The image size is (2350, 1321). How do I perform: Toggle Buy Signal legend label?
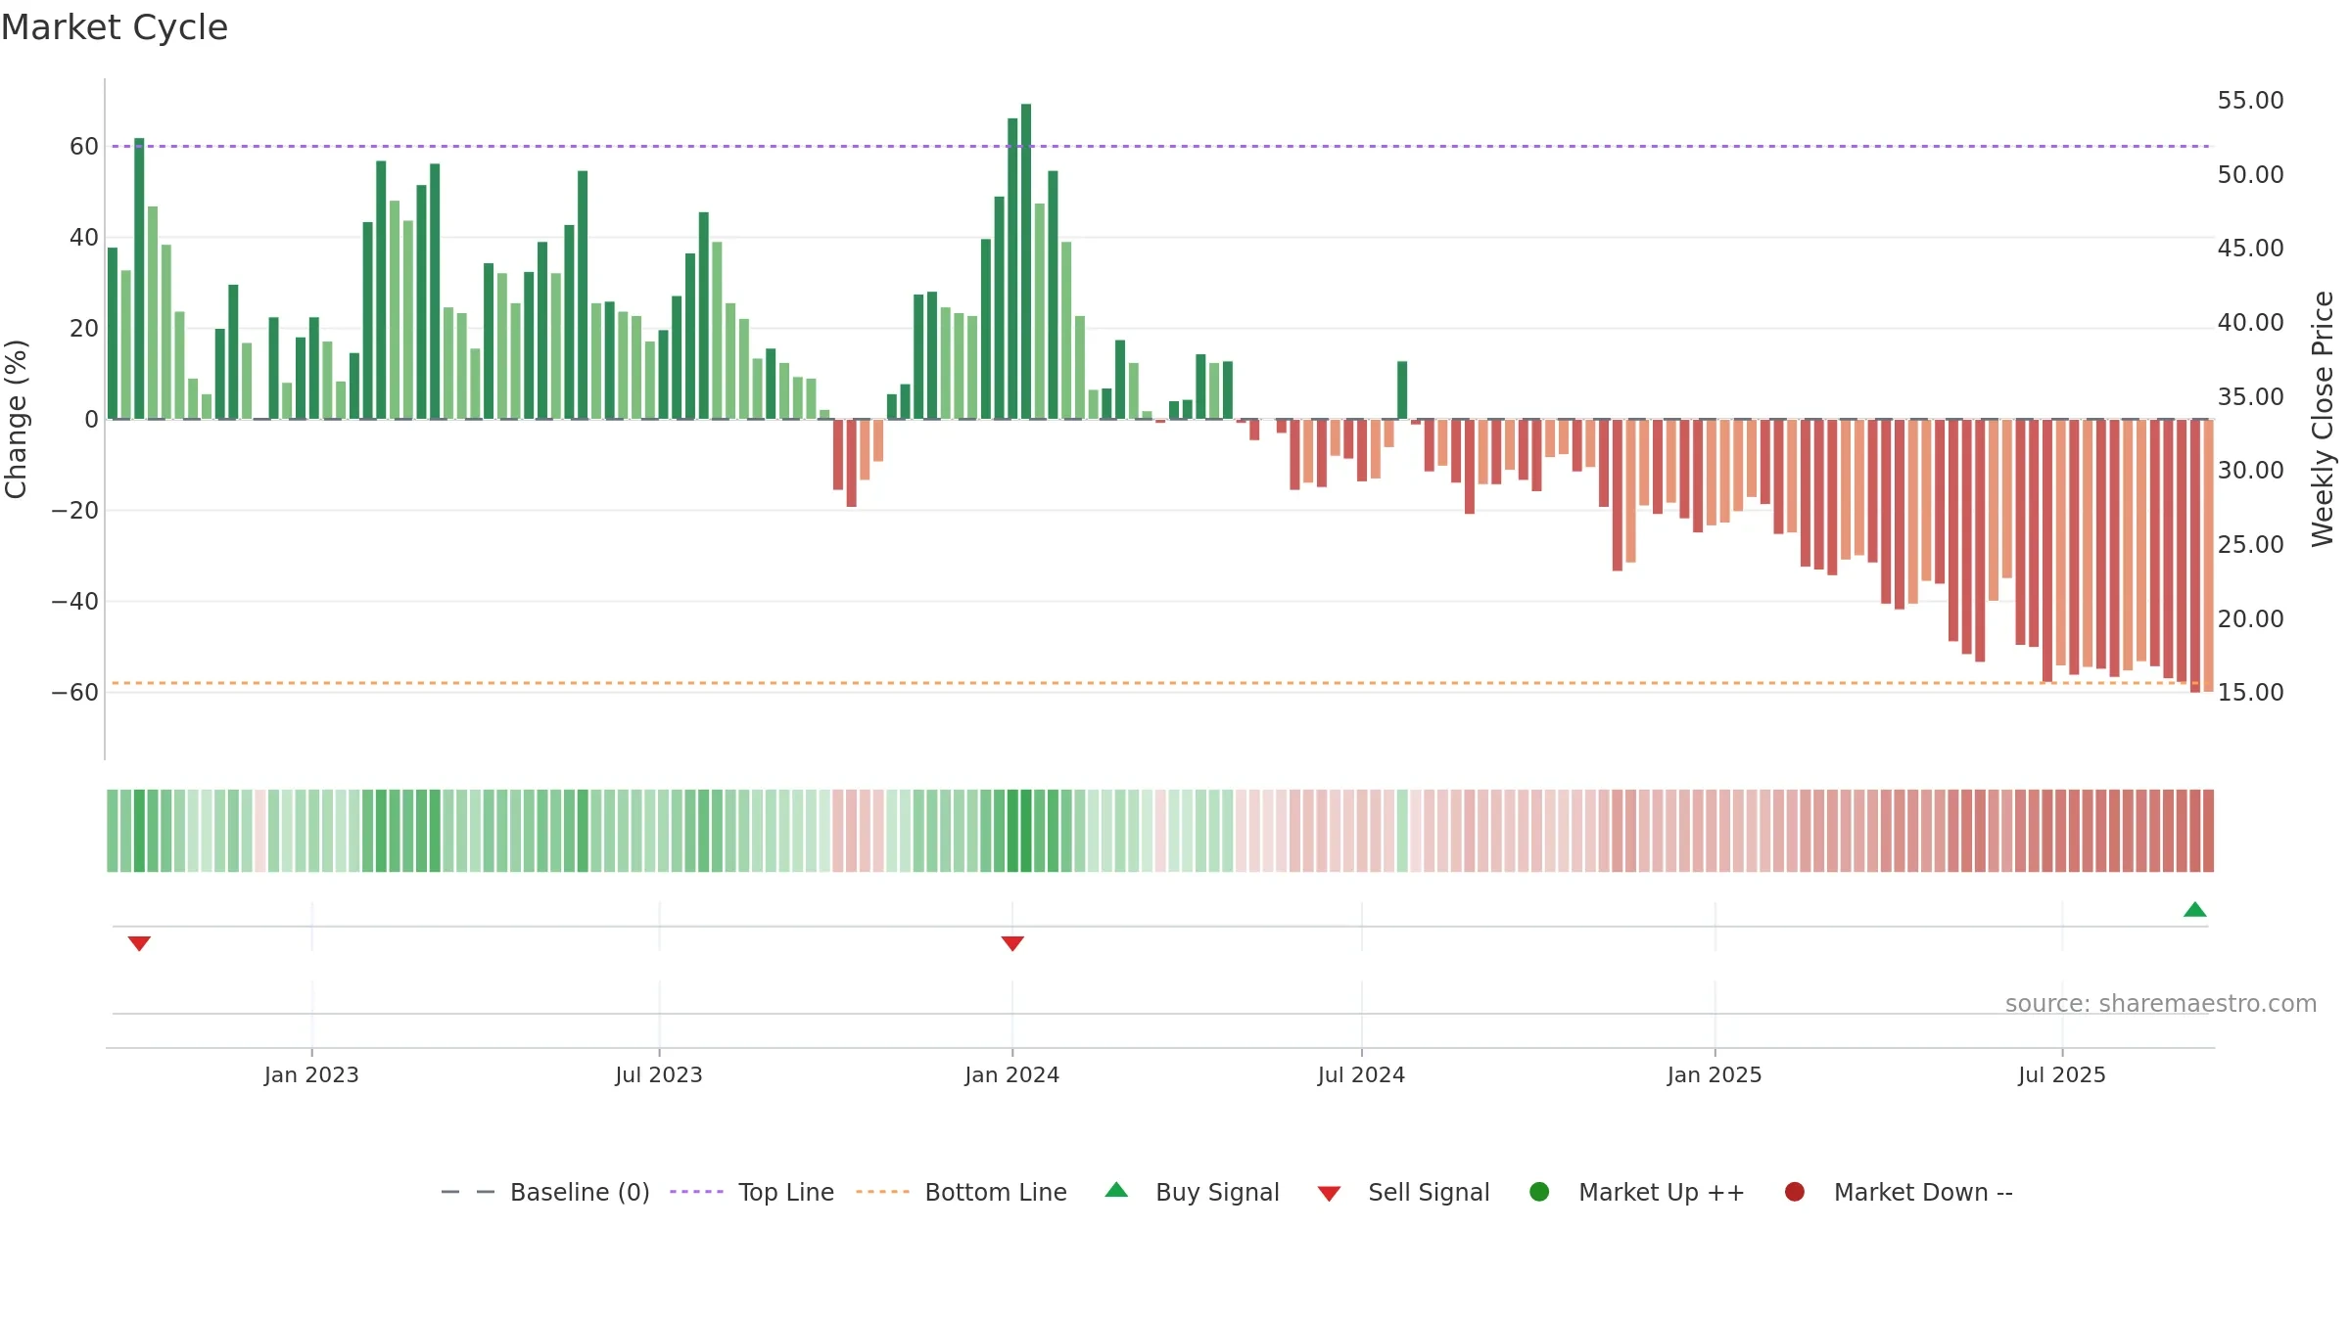[1217, 1193]
